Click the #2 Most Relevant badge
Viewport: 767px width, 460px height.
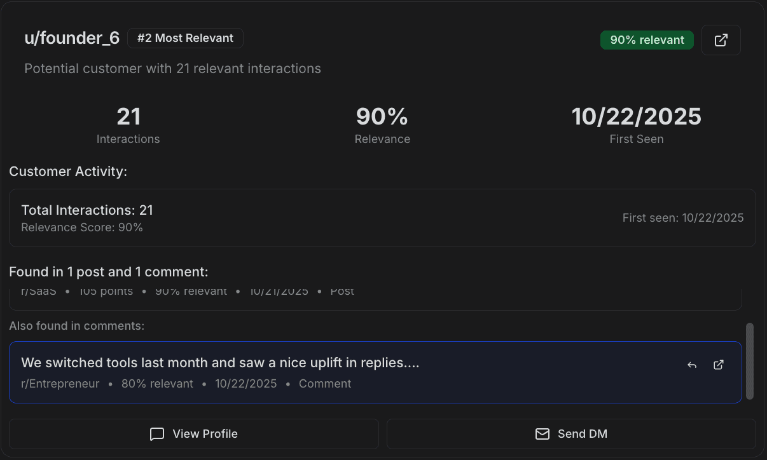tap(185, 38)
